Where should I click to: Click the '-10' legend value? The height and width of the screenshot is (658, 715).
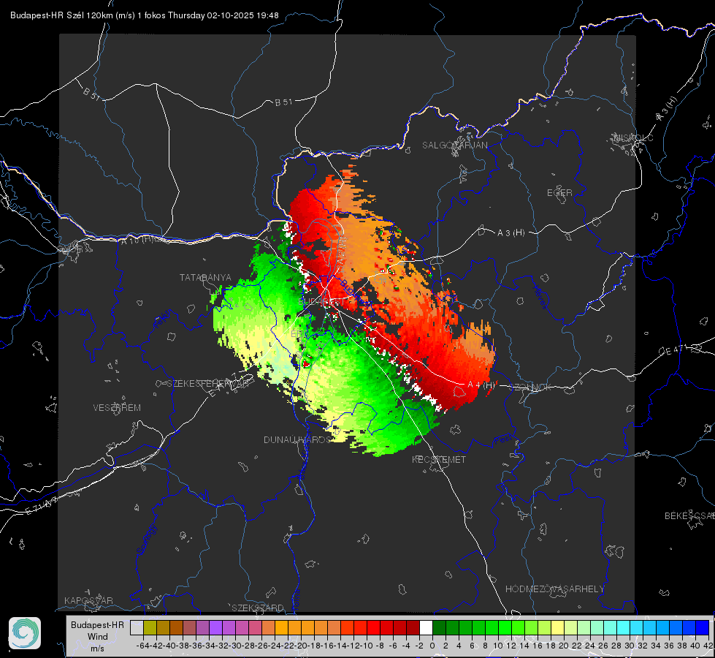(366, 646)
